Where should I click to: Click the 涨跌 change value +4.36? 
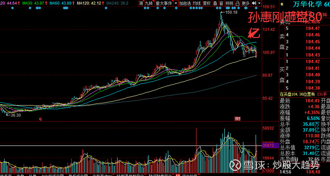pyautogui.click(x=314, y=107)
